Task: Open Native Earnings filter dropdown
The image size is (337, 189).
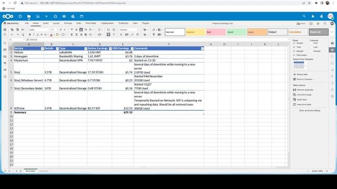Action: [110, 49]
